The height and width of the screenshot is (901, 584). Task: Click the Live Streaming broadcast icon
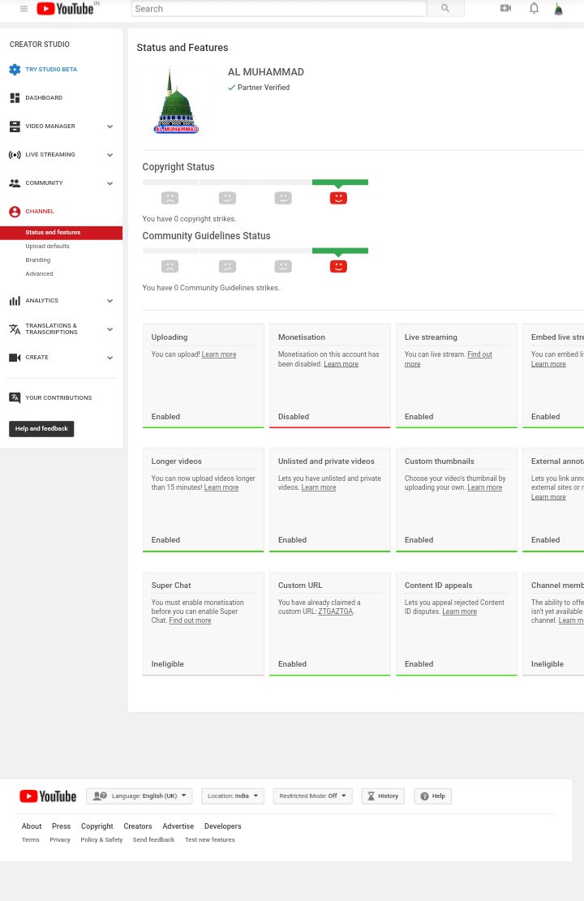click(x=15, y=155)
